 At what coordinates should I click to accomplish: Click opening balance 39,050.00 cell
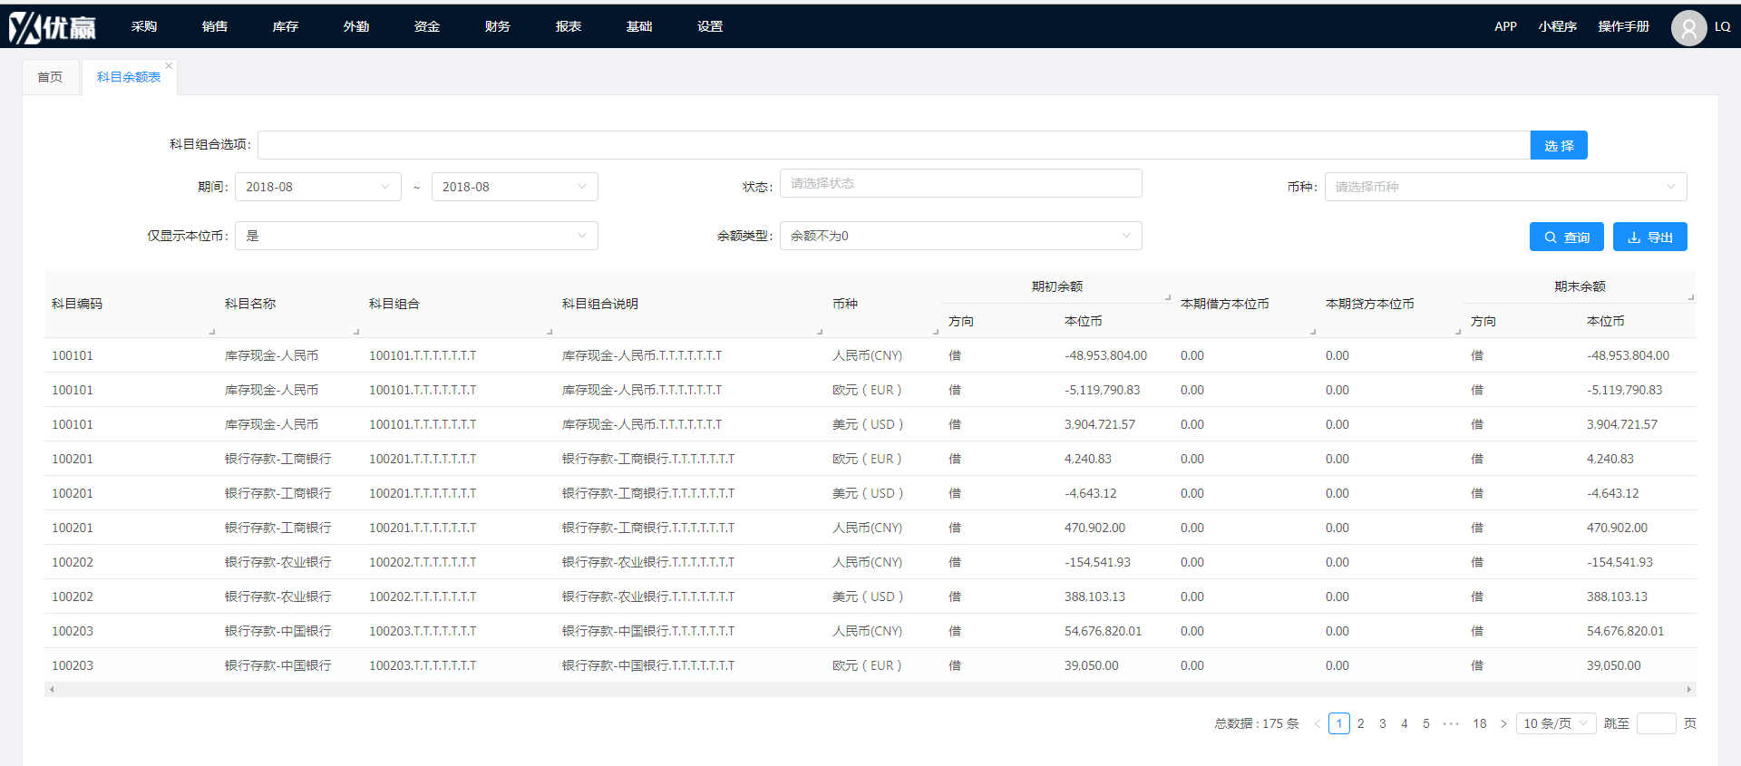pyautogui.click(x=1092, y=665)
